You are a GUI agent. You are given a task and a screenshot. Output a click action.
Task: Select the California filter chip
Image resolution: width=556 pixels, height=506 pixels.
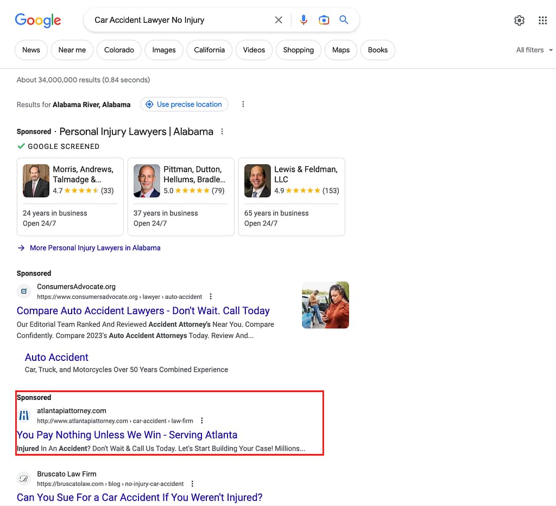(x=209, y=50)
